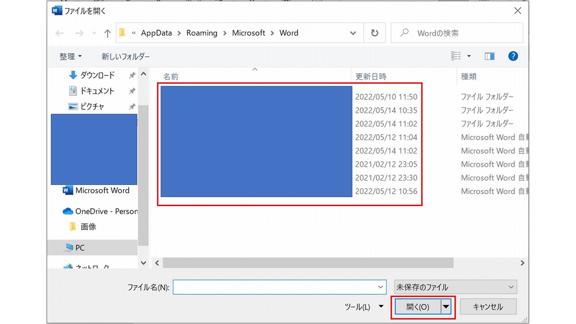
Task: Select Microsoft in the address path
Action: (x=248, y=33)
